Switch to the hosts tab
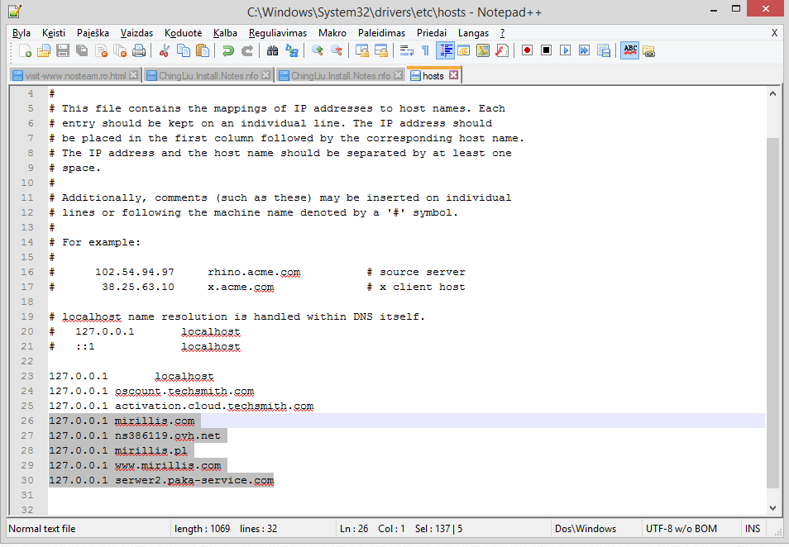This screenshot has width=789, height=547. pyautogui.click(x=433, y=75)
